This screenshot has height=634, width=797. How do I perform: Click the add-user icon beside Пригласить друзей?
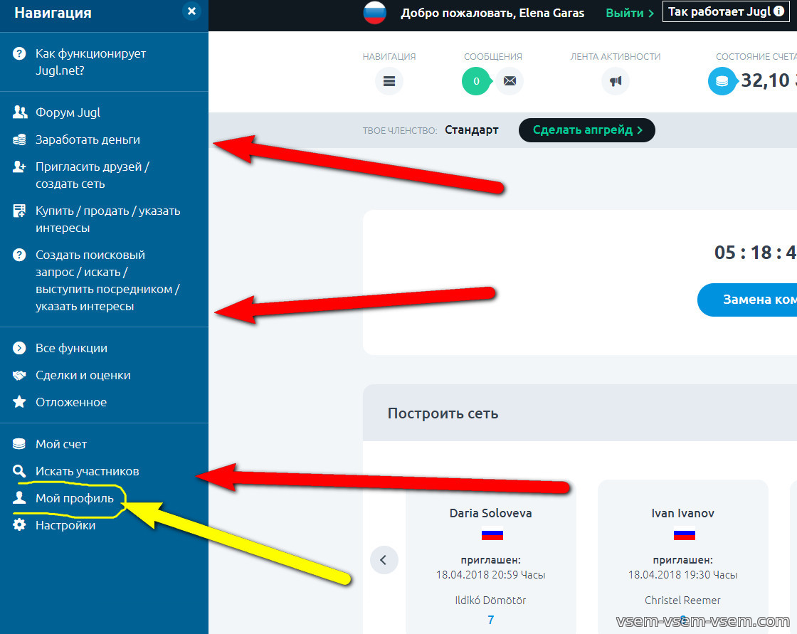pos(19,167)
